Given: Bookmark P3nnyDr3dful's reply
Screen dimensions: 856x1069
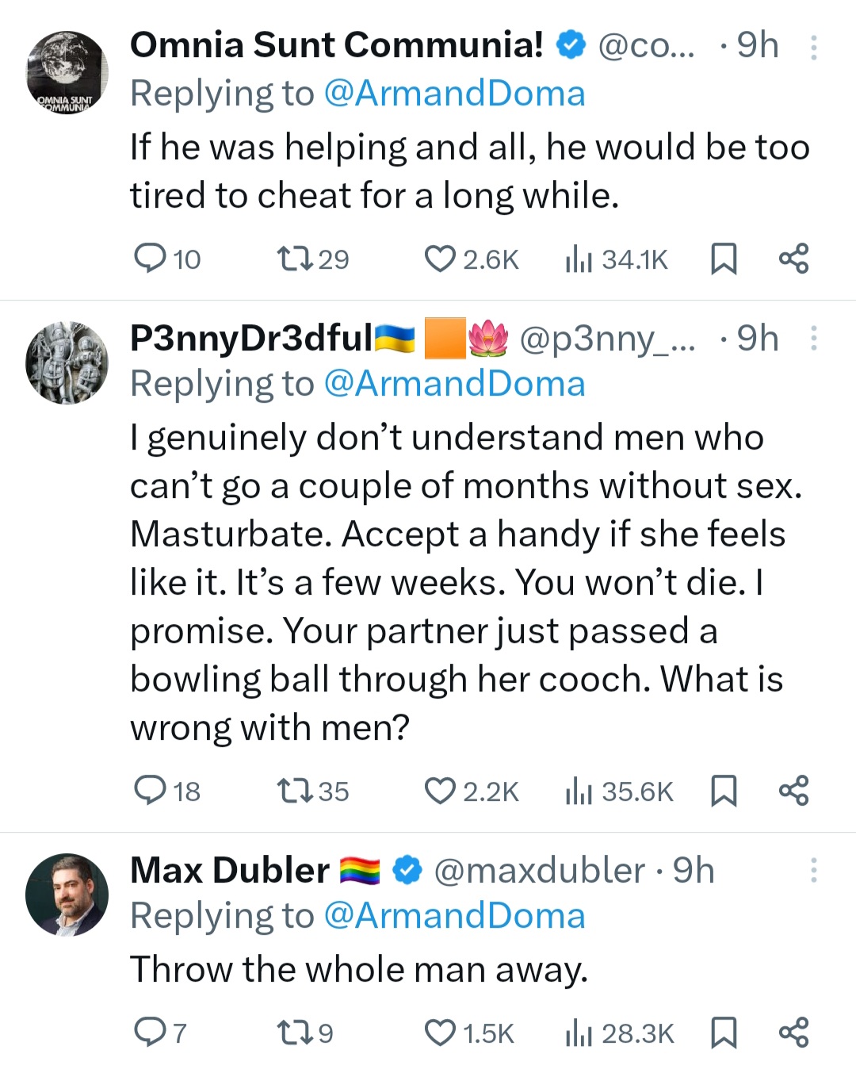Looking at the screenshot, I should click(723, 791).
